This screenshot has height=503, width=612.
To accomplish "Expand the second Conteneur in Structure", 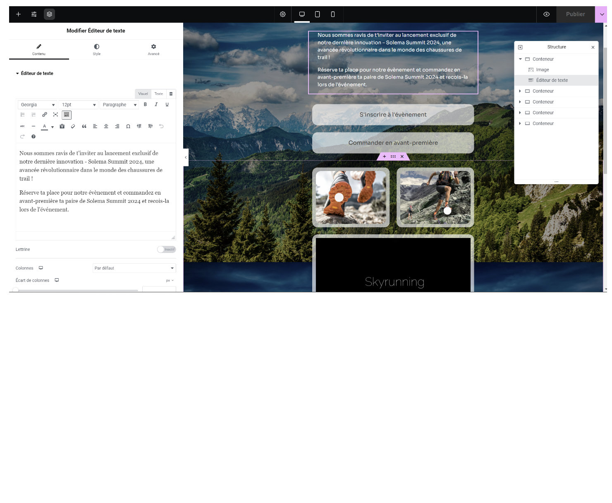I will click(x=520, y=91).
